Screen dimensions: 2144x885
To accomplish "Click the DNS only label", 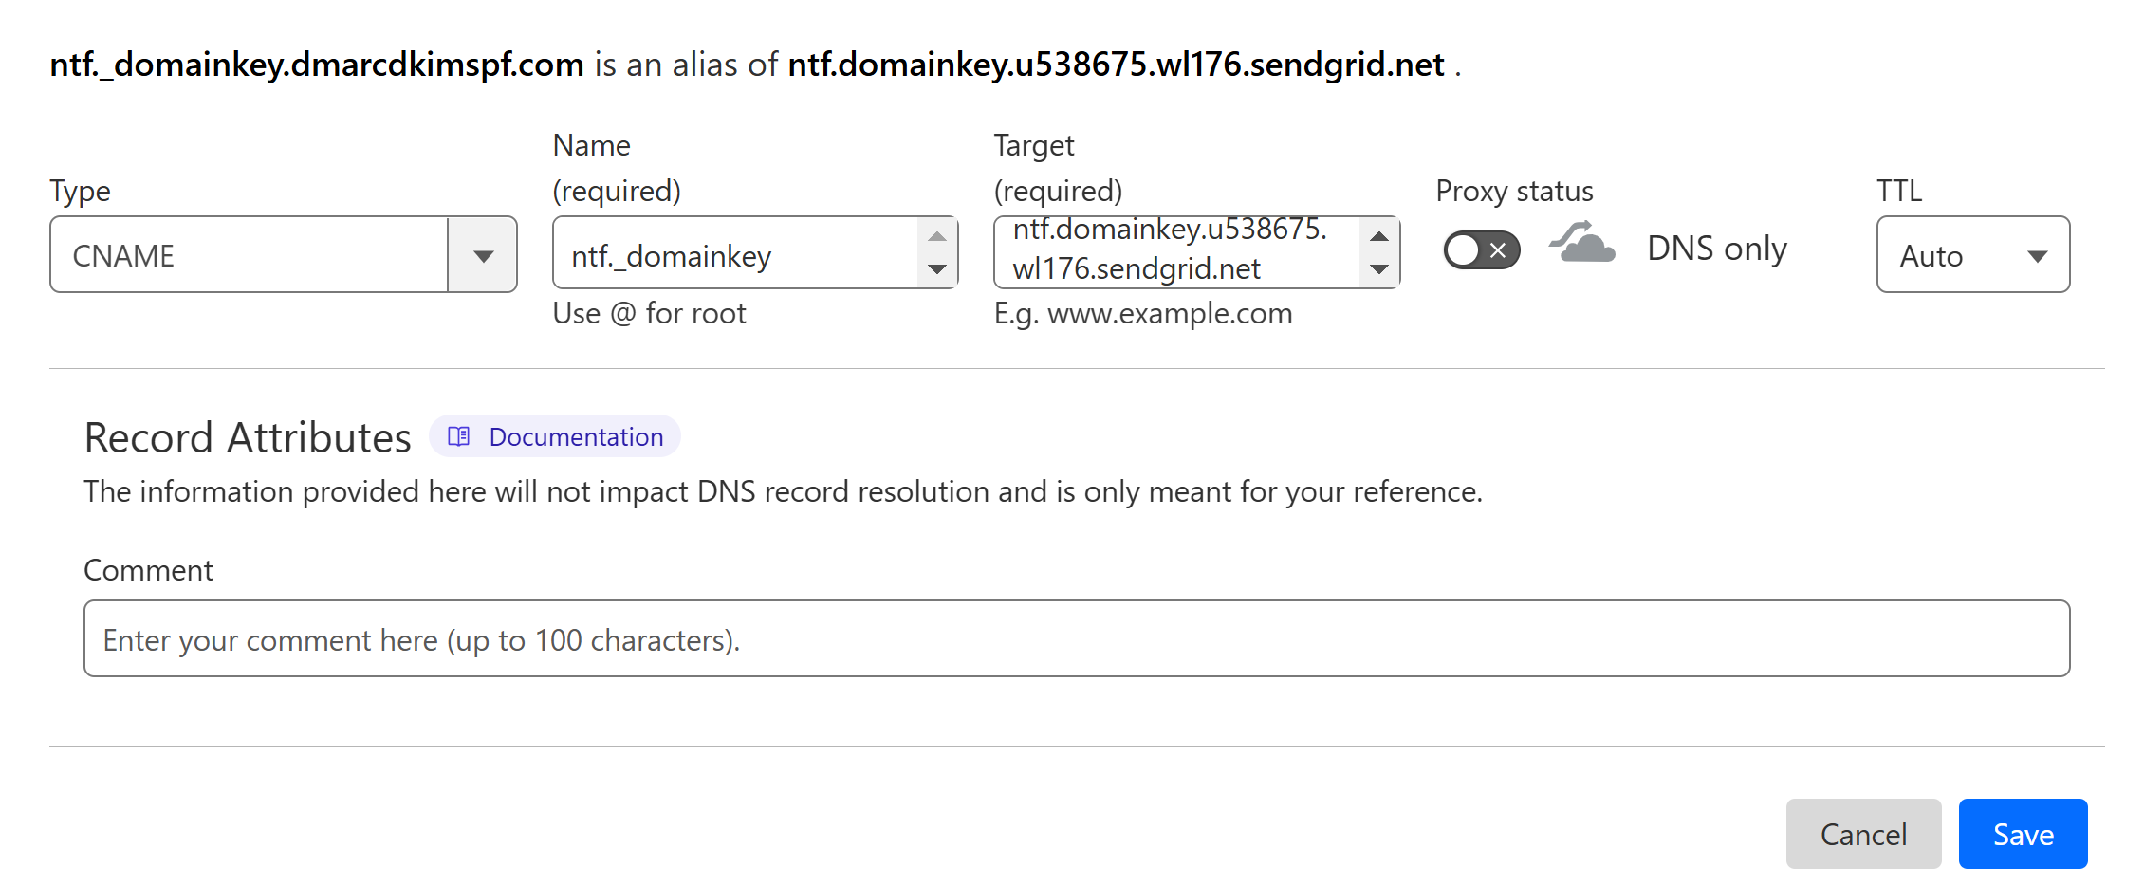I will pyautogui.click(x=1717, y=248).
